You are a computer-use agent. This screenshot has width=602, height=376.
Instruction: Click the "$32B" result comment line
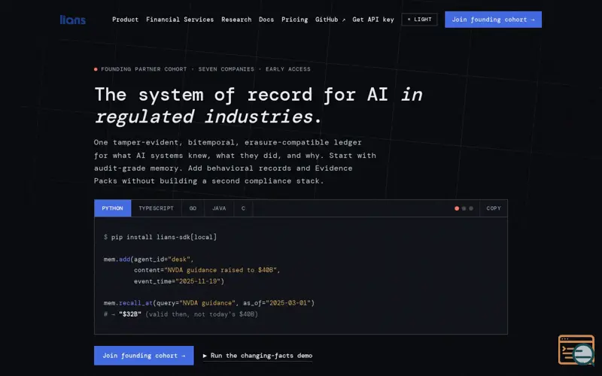[181, 314]
